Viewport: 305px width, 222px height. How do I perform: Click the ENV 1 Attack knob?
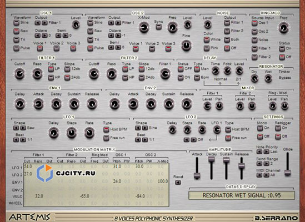(38, 104)
